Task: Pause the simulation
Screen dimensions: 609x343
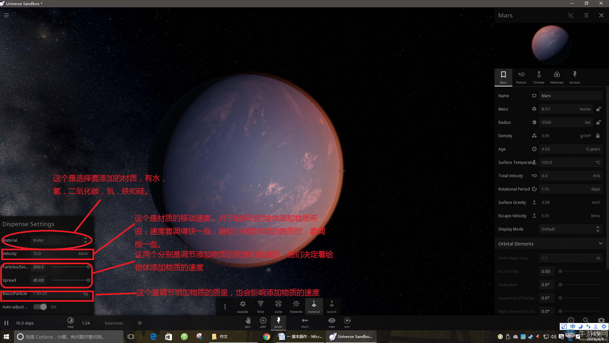Action: pyautogui.click(x=6, y=323)
